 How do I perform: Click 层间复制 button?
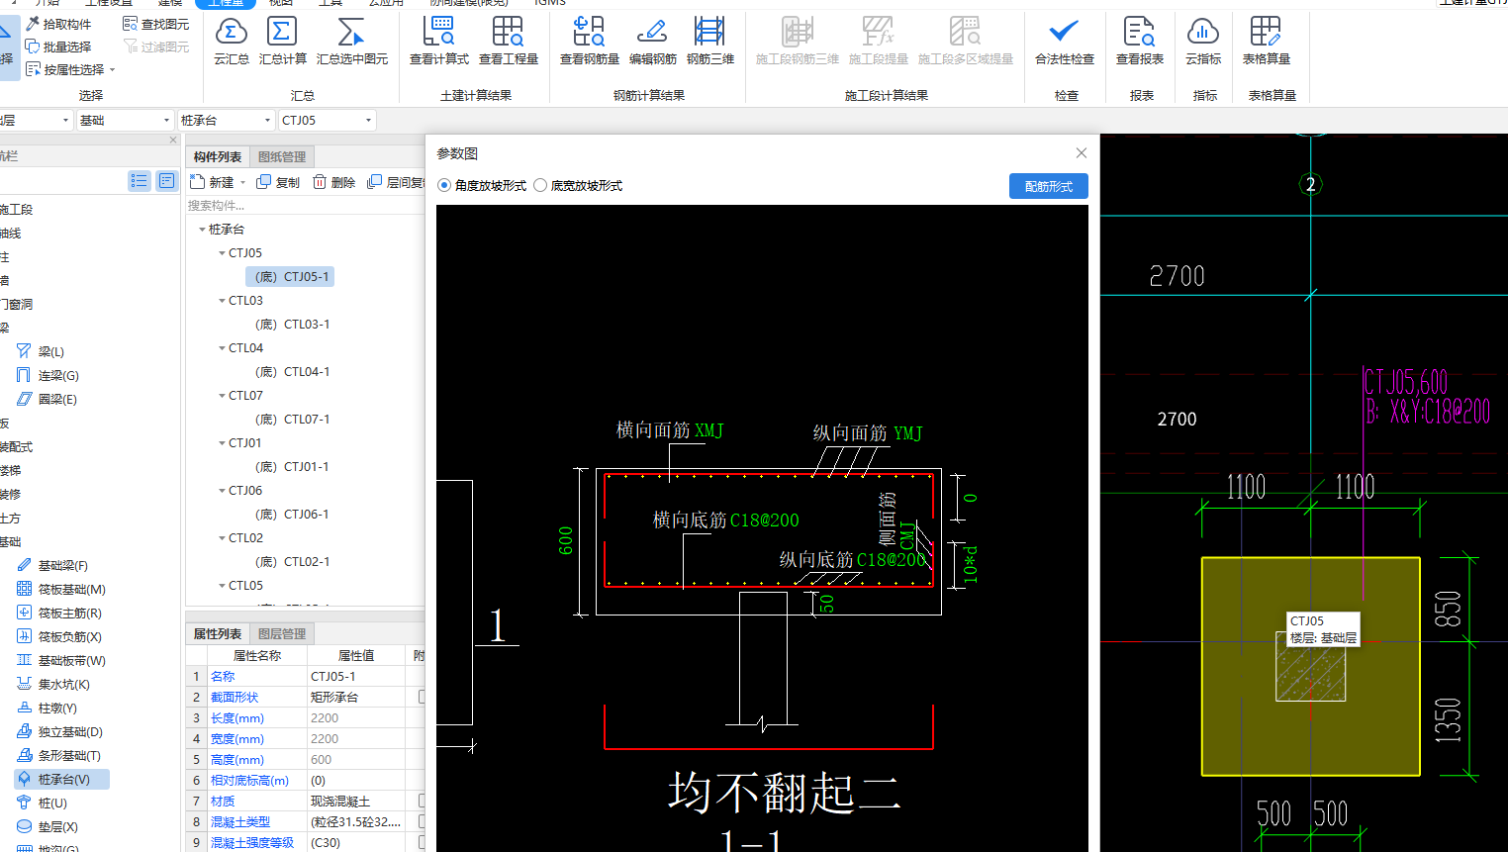click(x=396, y=182)
